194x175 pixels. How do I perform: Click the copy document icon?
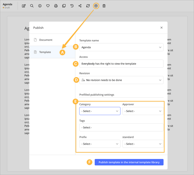coord(64,6)
